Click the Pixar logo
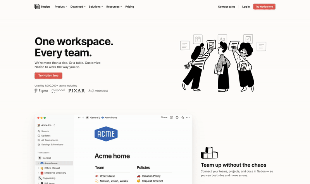Image resolution: width=310 pixels, height=184 pixels. point(76,91)
